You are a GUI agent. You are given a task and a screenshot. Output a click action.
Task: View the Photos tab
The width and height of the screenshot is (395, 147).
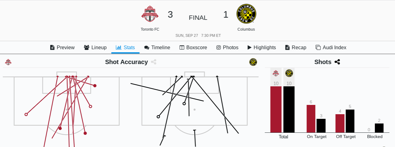click(227, 47)
